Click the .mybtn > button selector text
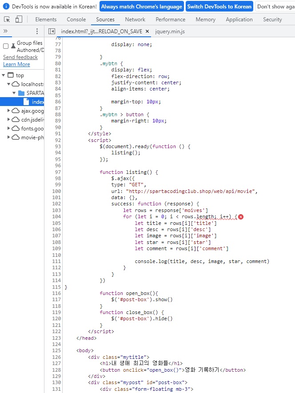This screenshot has width=295, height=393. pos(122,114)
